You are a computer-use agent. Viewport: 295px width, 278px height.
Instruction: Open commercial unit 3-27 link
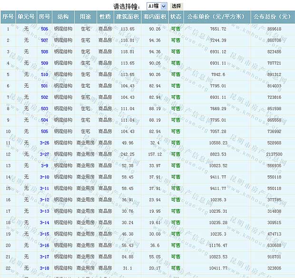pyautogui.click(x=44, y=154)
